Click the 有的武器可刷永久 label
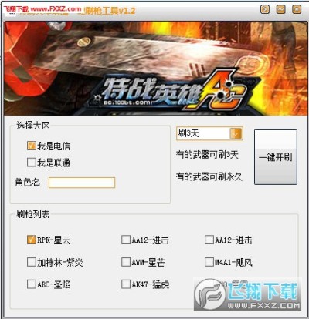This screenshot has width=309, height=319. click(209, 176)
